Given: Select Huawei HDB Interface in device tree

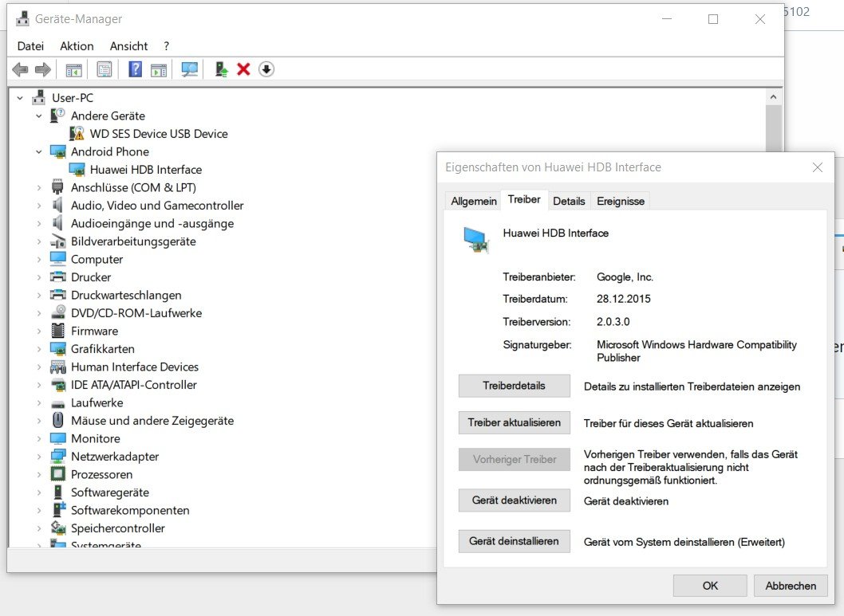Looking at the screenshot, I should click(x=145, y=170).
